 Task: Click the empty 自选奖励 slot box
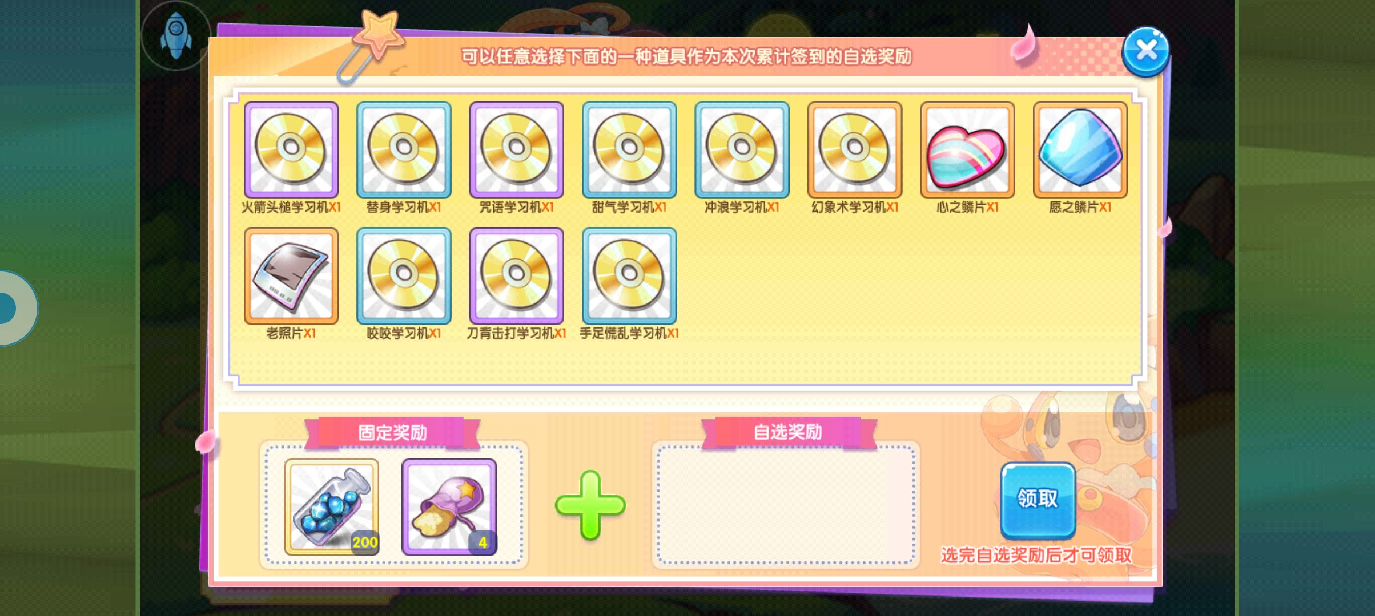(786, 505)
